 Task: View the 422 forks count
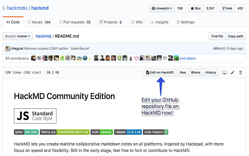(x=240, y=8)
